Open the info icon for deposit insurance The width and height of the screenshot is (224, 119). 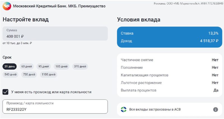[x=215, y=109]
